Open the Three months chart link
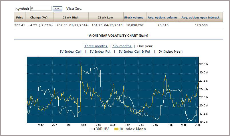 coord(96,46)
